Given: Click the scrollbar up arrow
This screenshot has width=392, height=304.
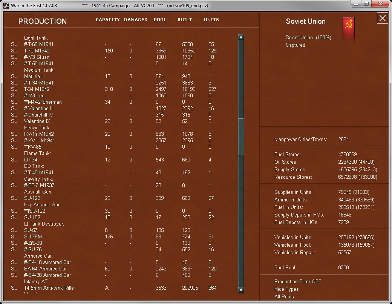Looking at the screenshot, I should (241, 37).
